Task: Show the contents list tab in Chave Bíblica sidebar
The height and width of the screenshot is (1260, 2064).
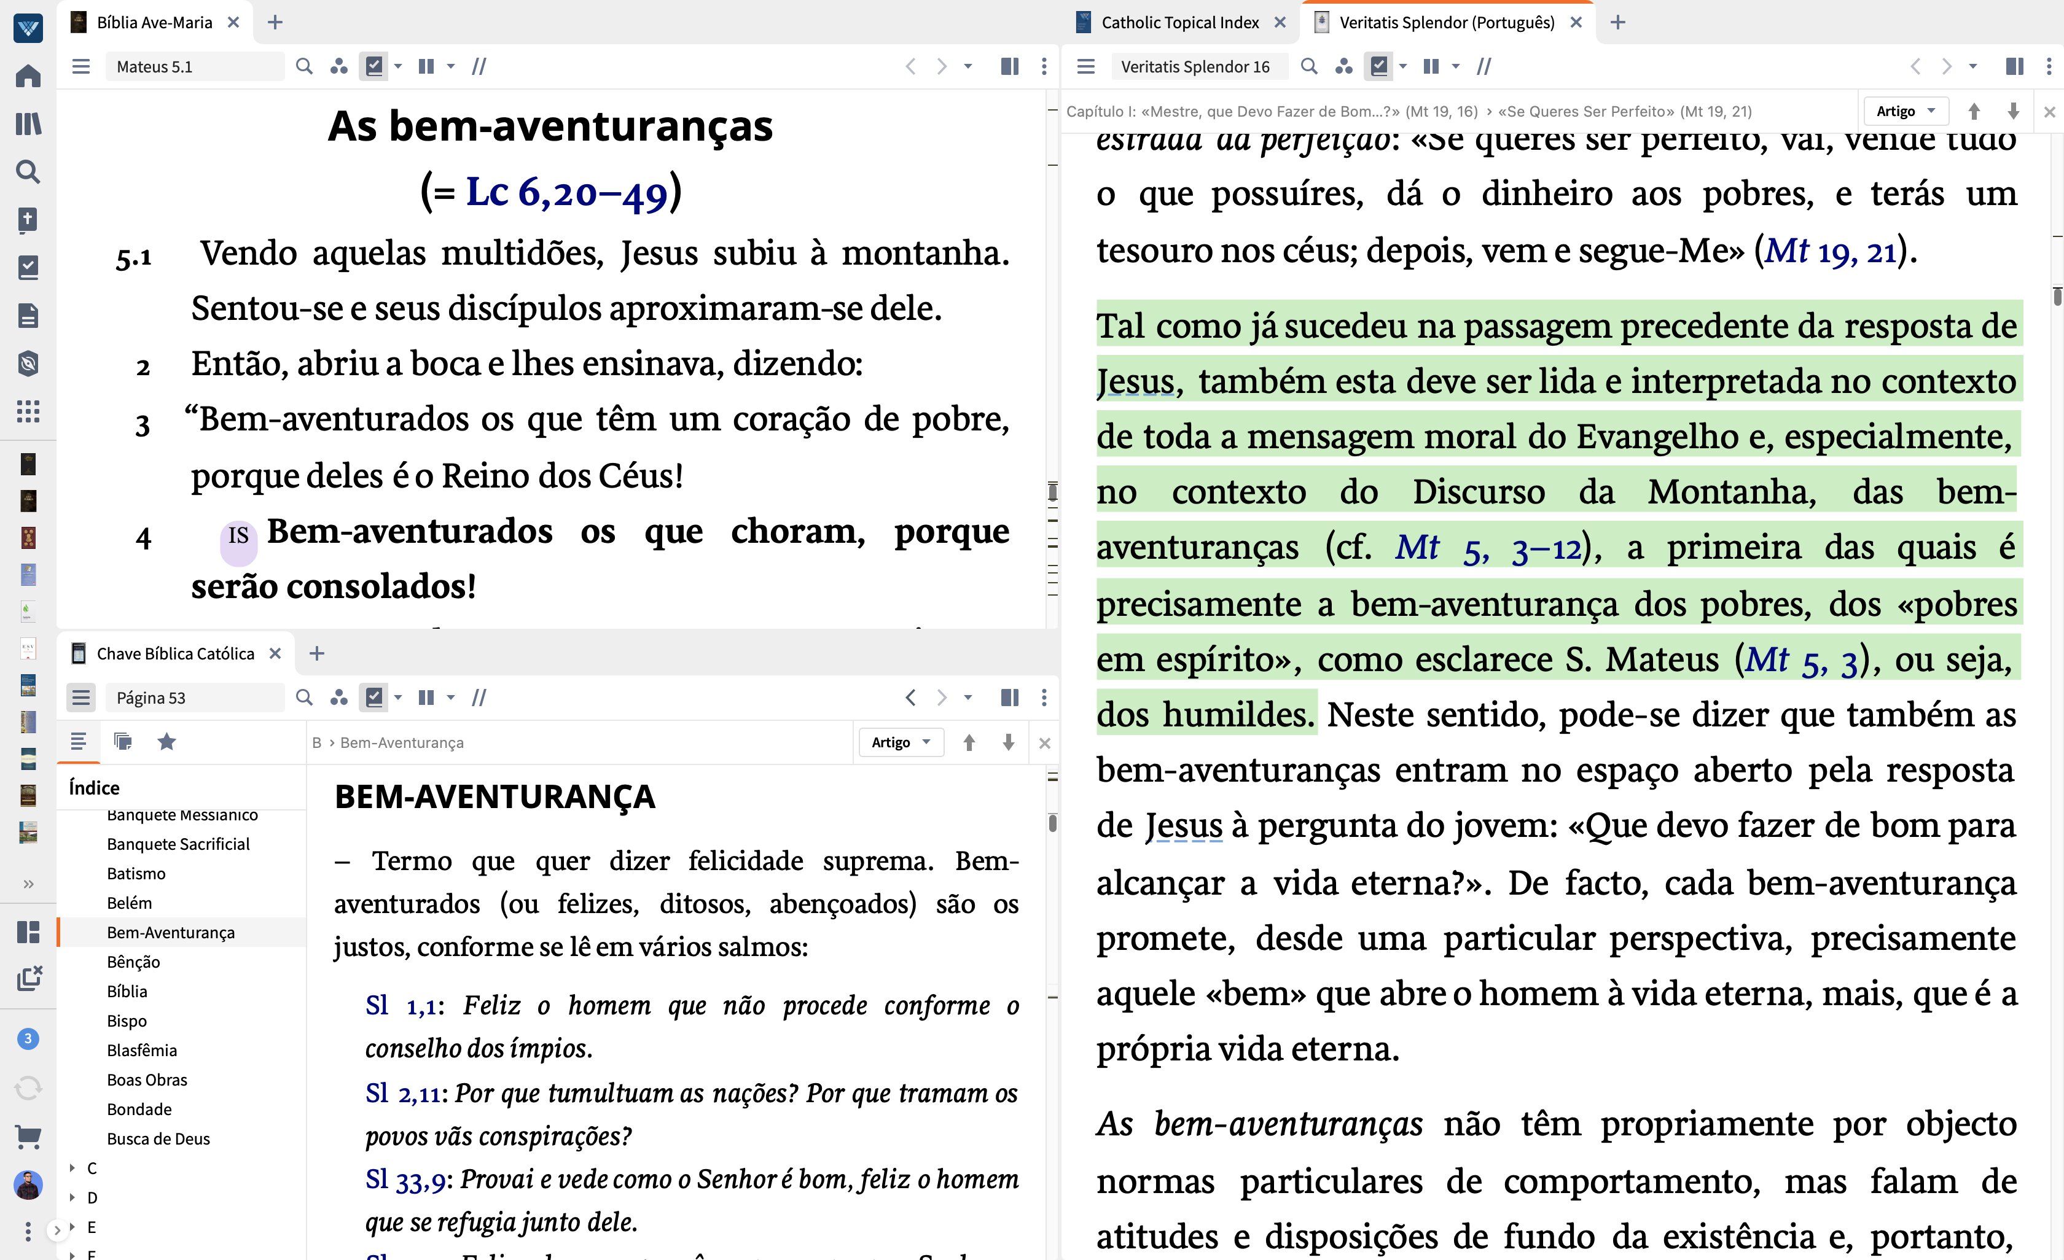Action: pyautogui.click(x=78, y=742)
